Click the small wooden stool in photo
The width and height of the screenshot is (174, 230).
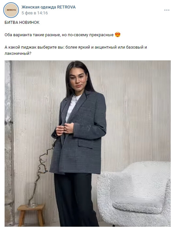(x=31, y=214)
